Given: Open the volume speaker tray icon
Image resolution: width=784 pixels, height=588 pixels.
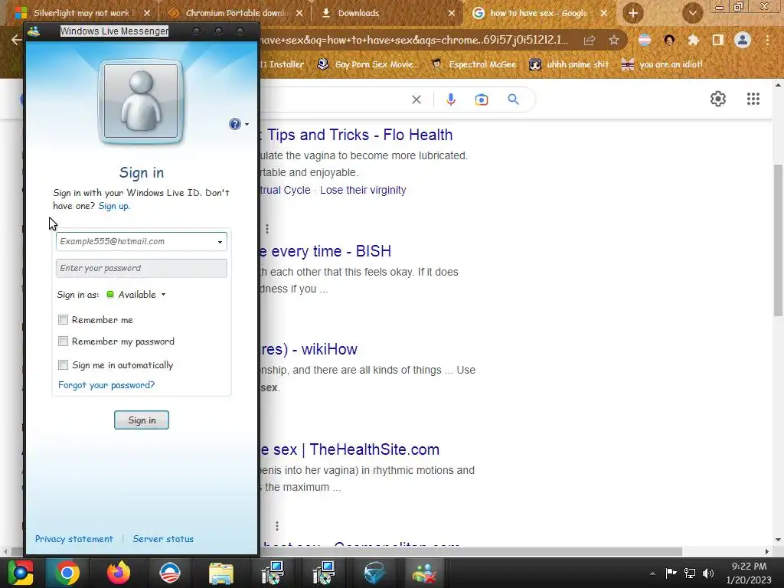Looking at the screenshot, I should (708, 573).
